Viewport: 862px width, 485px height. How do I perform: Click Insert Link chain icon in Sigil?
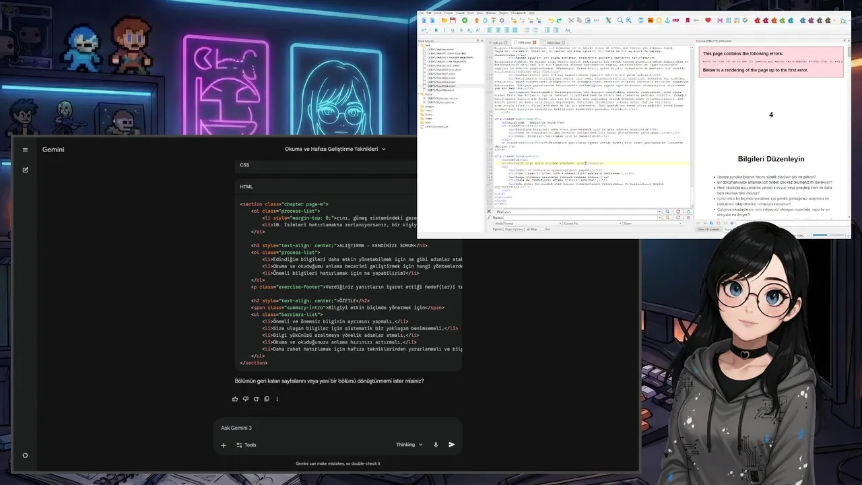pos(675,20)
